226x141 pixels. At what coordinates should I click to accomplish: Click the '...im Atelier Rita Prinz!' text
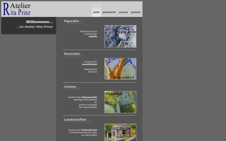pos(35,27)
